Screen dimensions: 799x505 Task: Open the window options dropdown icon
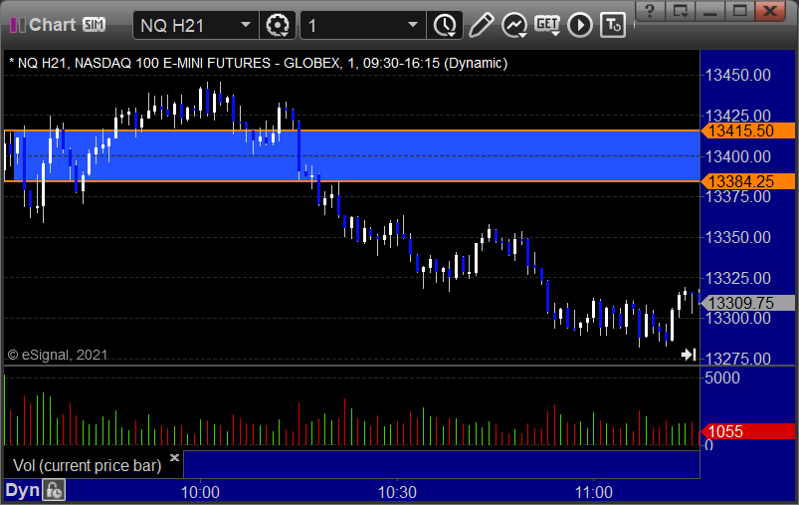[681, 11]
